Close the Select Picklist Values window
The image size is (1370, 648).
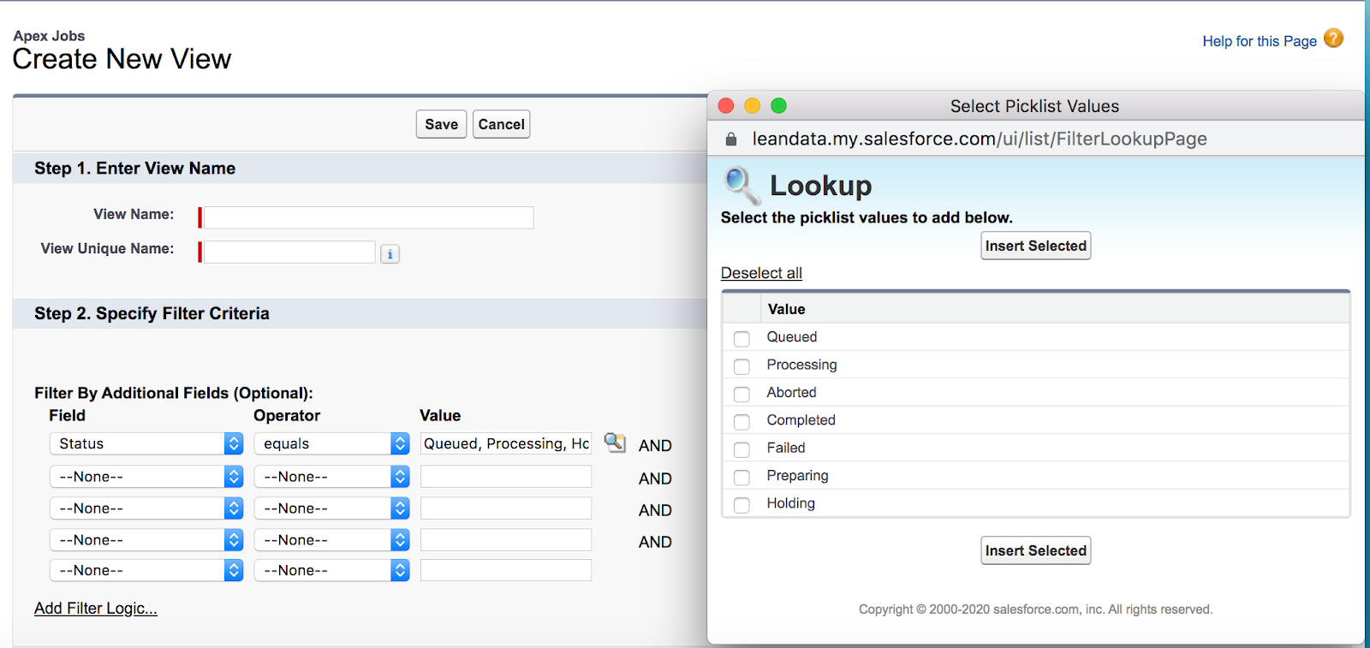click(x=726, y=105)
